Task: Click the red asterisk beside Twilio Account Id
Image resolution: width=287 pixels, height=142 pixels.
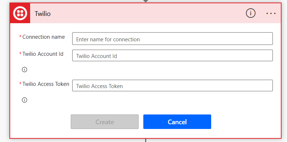Action: click(x=20, y=54)
